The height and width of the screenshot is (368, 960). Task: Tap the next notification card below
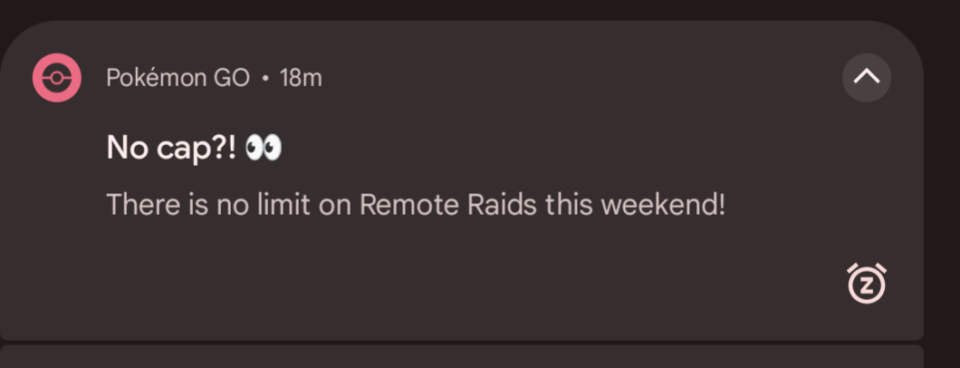point(462,357)
